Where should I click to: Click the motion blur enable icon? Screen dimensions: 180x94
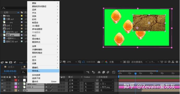pos(108,72)
